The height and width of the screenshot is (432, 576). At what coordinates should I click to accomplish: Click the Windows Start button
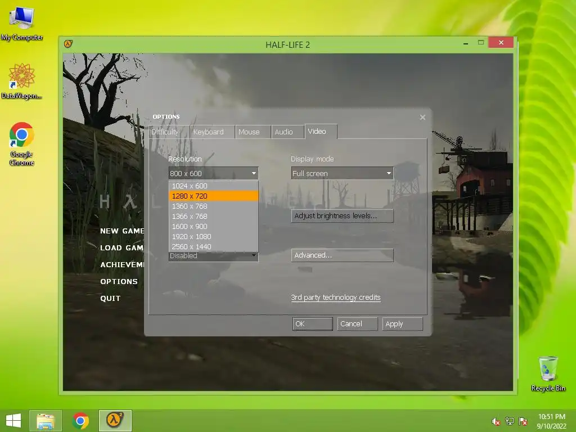tap(13, 421)
